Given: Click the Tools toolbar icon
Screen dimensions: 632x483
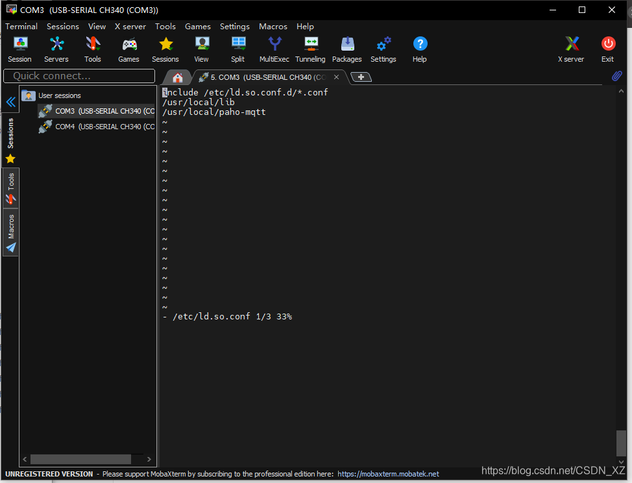Looking at the screenshot, I should click(x=93, y=49).
